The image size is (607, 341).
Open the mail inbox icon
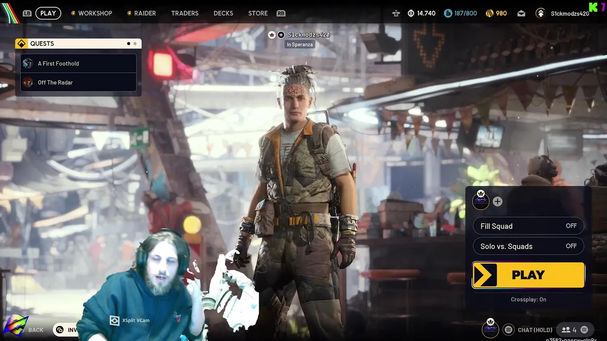click(x=521, y=13)
